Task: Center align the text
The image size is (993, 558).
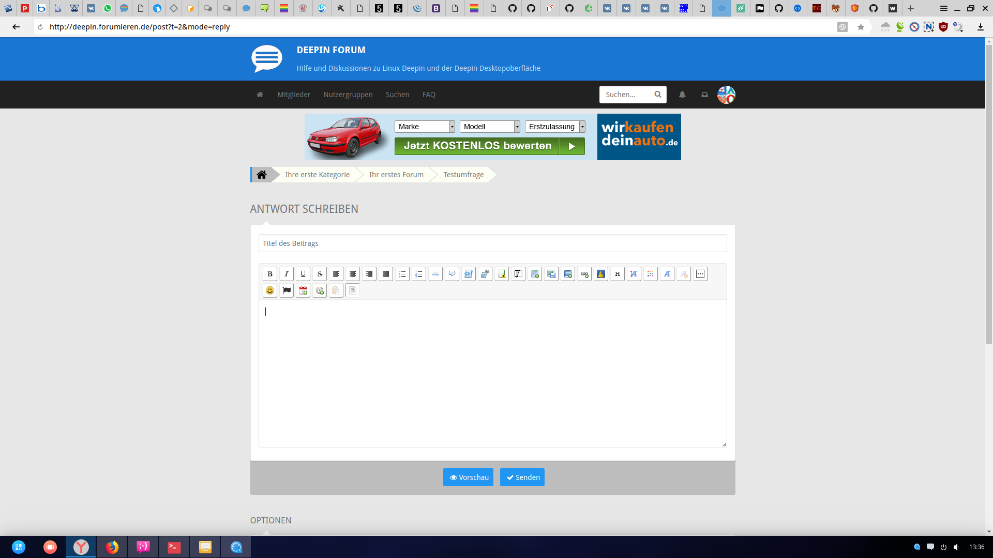Action: click(x=352, y=274)
